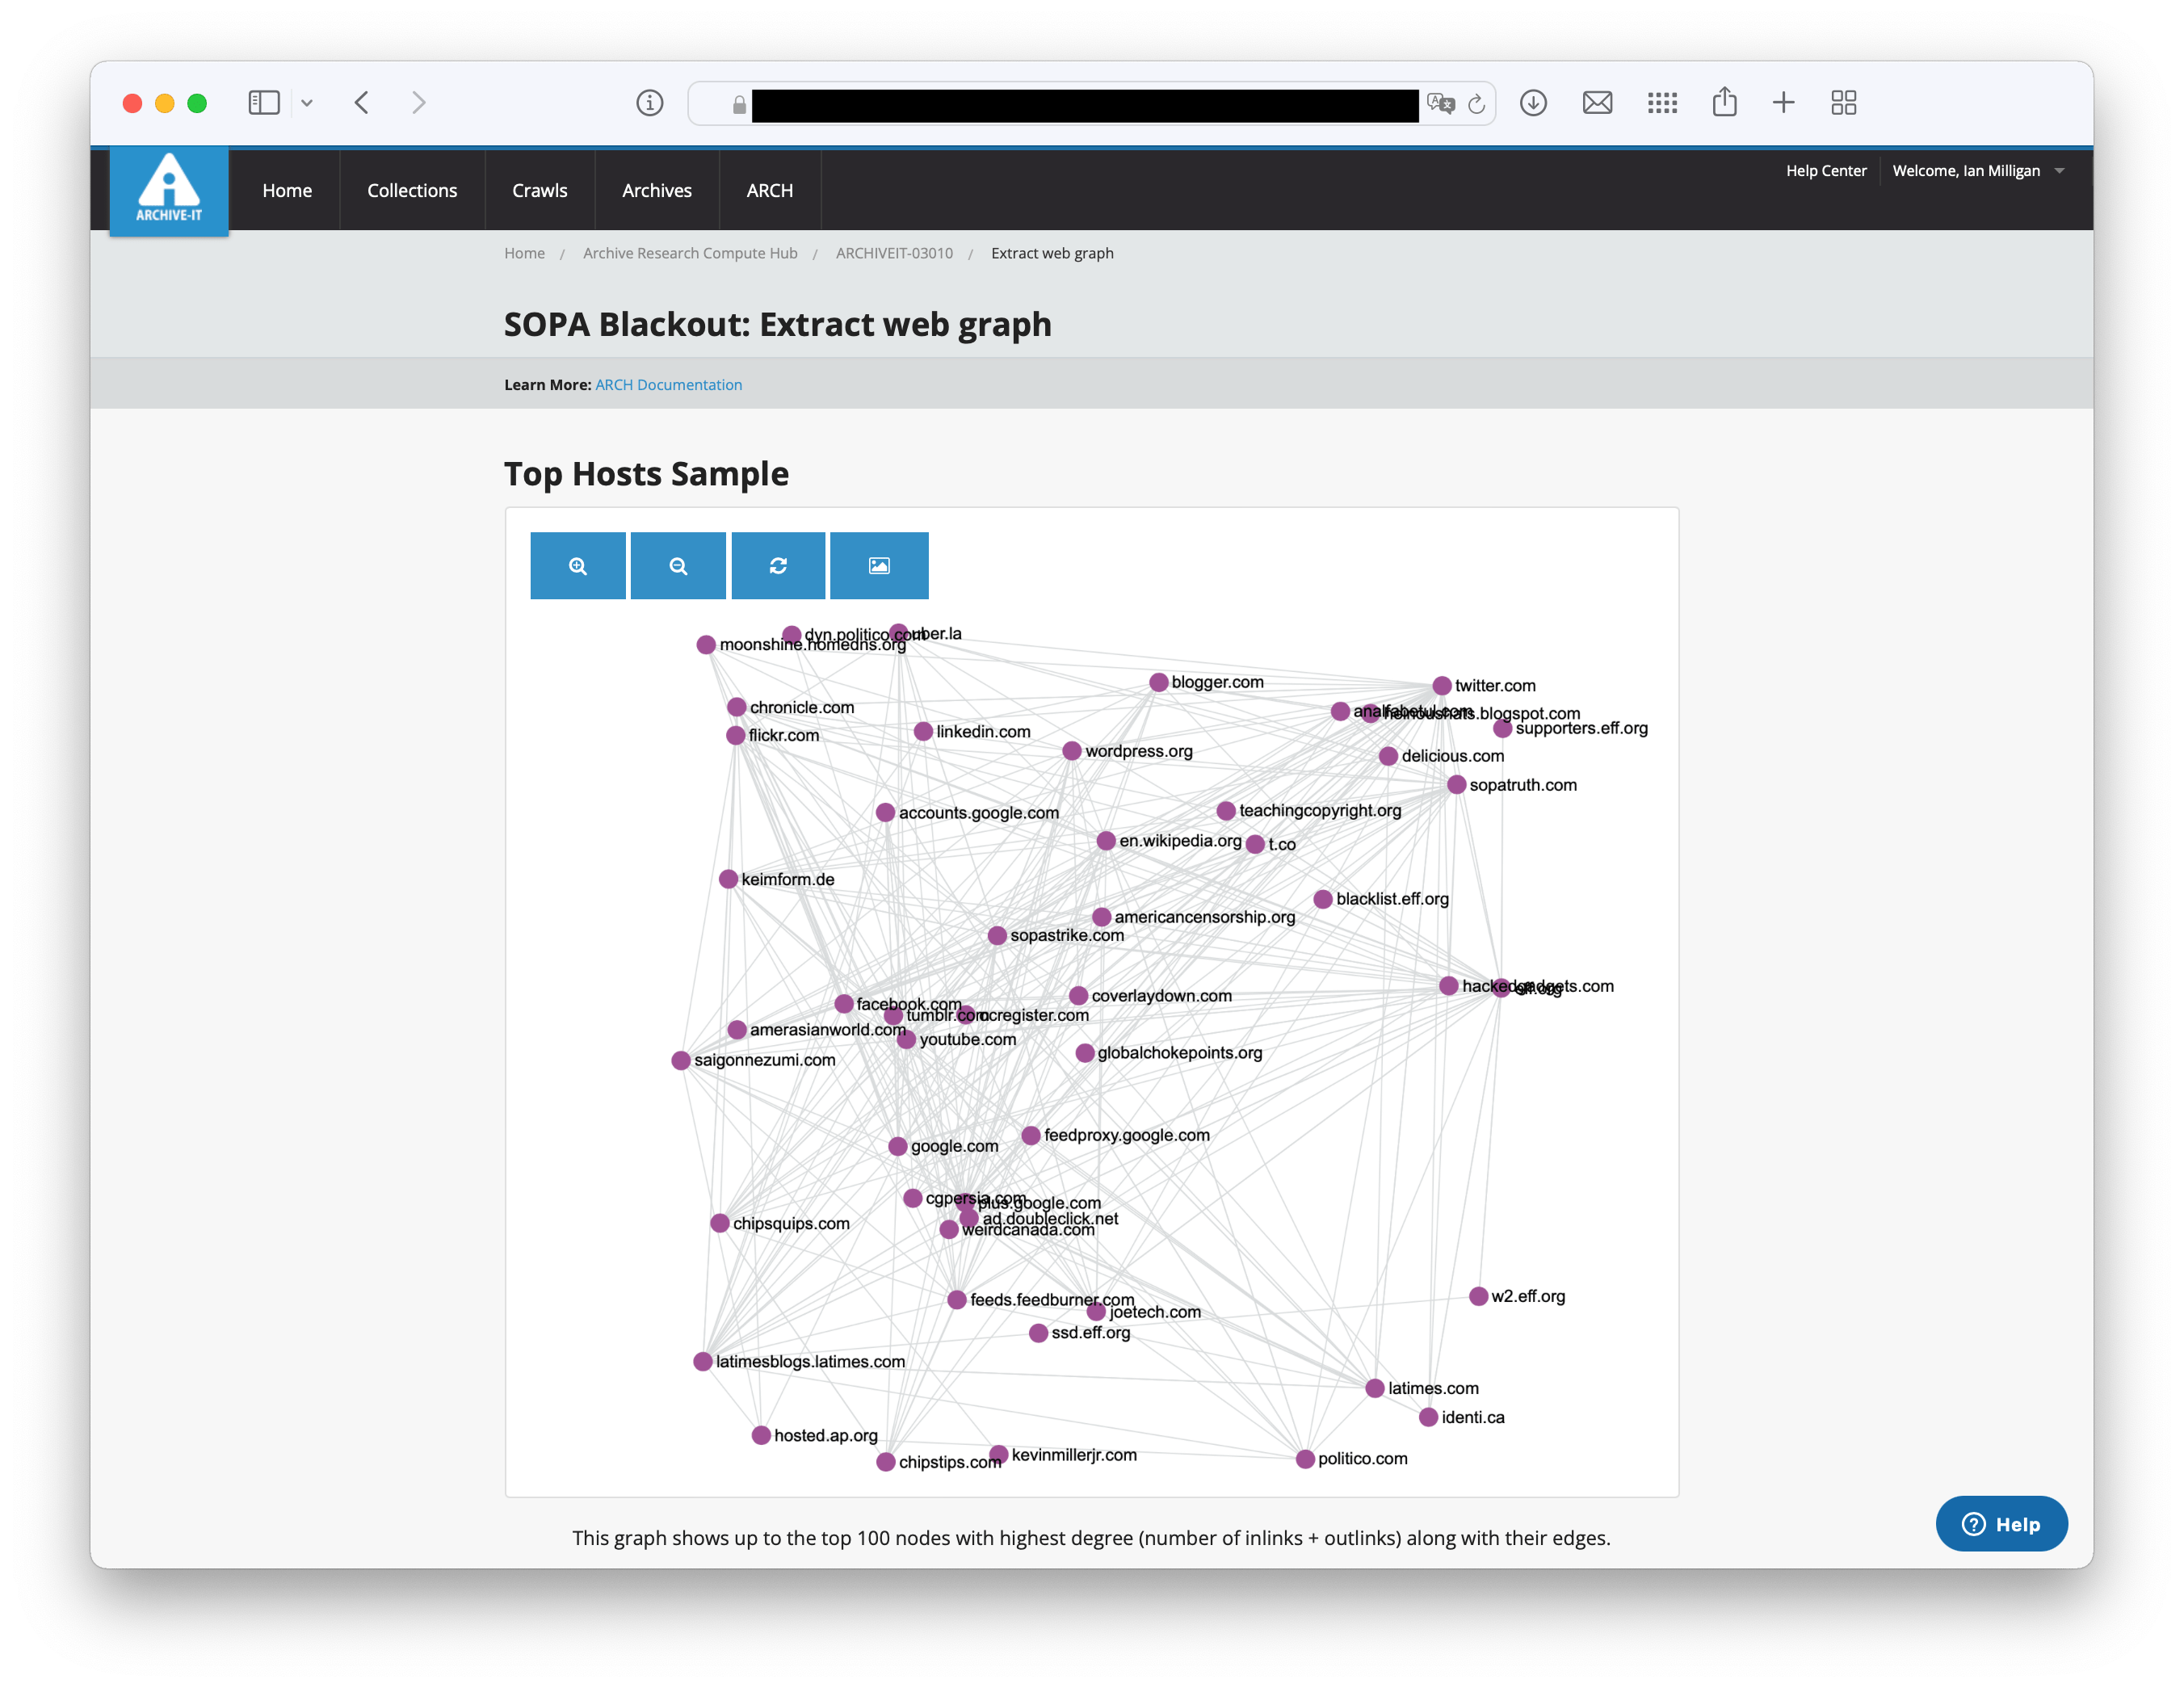This screenshot has width=2184, height=1688.
Task: Expand the sidebar options chevron
Action: [307, 103]
